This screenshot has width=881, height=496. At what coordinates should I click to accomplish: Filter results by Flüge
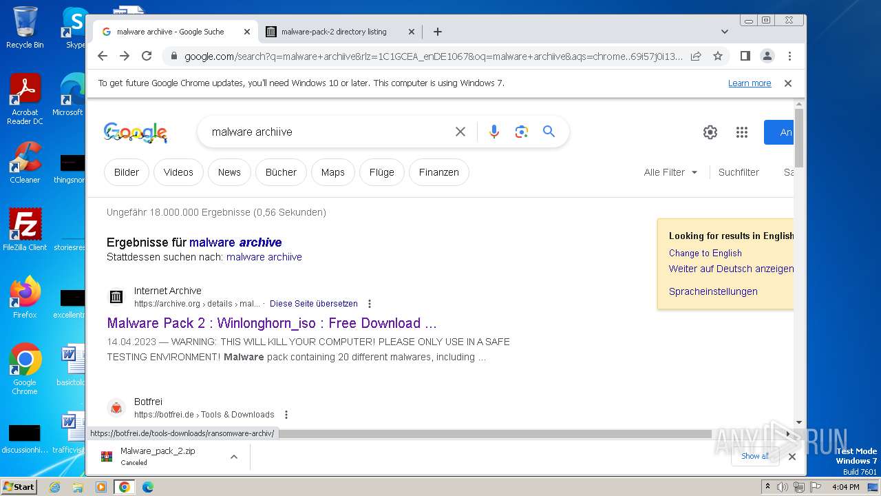point(382,172)
